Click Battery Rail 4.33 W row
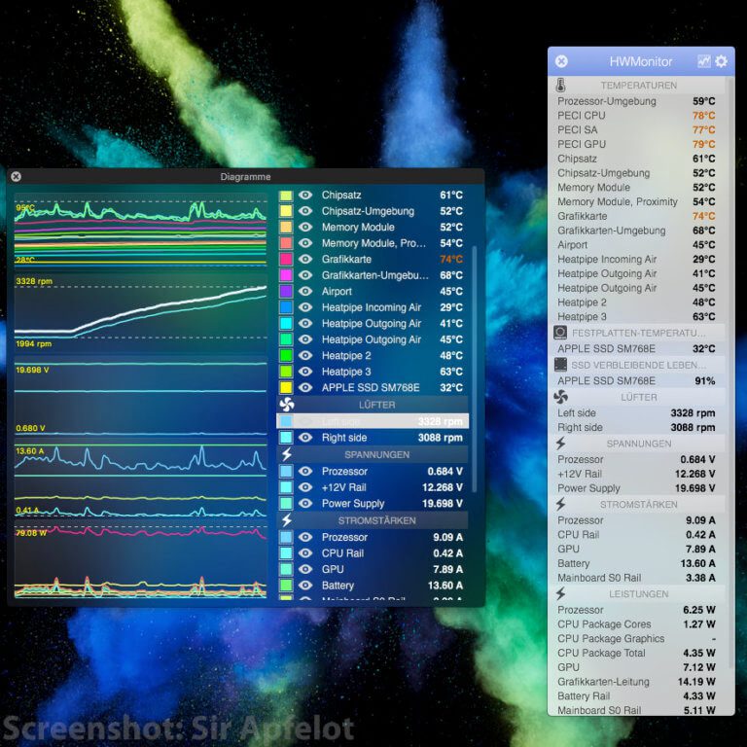This screenshot has width=747, height=747. point(636,695)
